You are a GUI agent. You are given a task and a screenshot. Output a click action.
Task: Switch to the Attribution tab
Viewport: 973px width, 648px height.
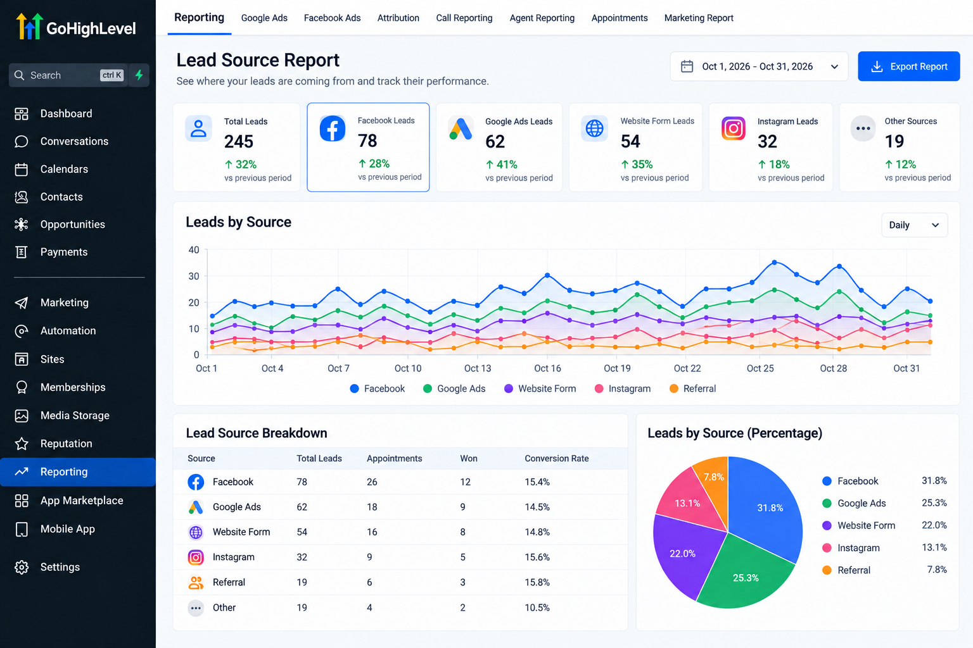[x=398, y=18]
